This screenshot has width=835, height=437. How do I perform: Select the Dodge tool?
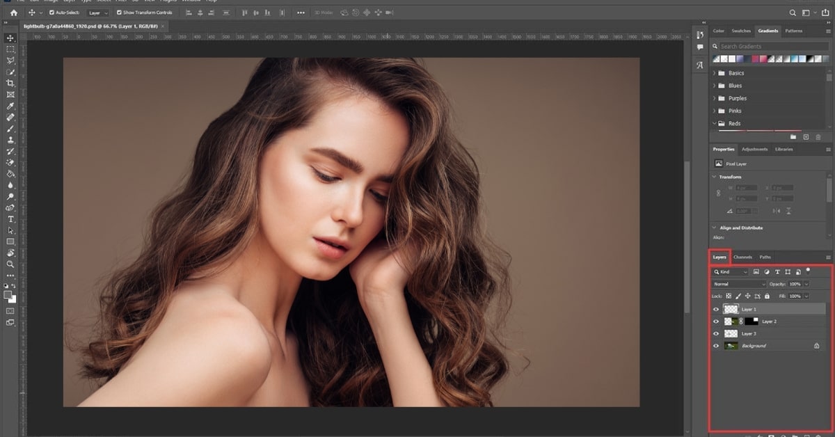(x=10, y=196)
